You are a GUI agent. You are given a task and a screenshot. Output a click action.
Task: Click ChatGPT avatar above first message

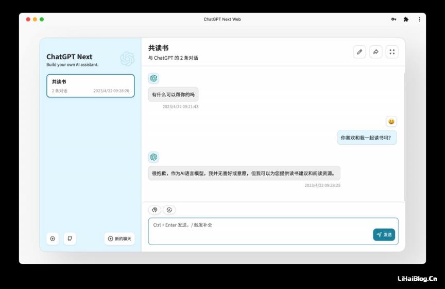pyautogui.click(x=153, y=78)
